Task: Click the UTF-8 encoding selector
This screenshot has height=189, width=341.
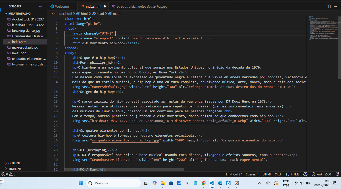Action: tap(266, 174)
